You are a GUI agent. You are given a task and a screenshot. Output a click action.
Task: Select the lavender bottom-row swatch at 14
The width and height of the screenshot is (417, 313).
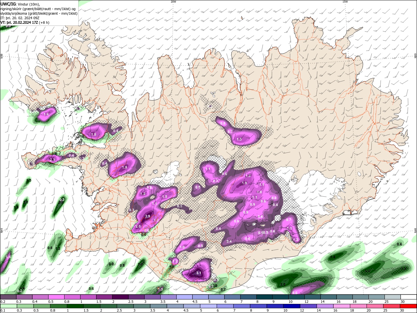click(325, 306)
